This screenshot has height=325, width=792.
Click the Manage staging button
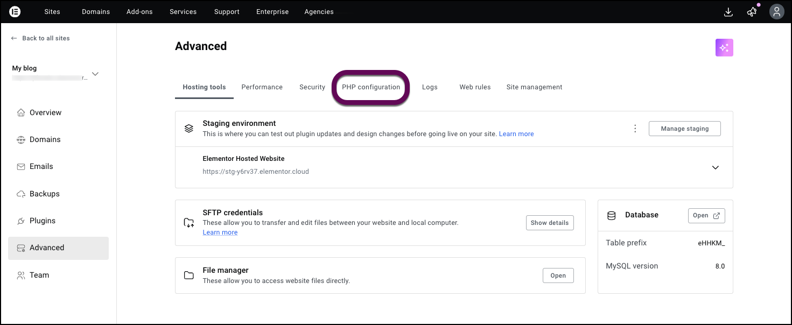(x=684, y=129)
